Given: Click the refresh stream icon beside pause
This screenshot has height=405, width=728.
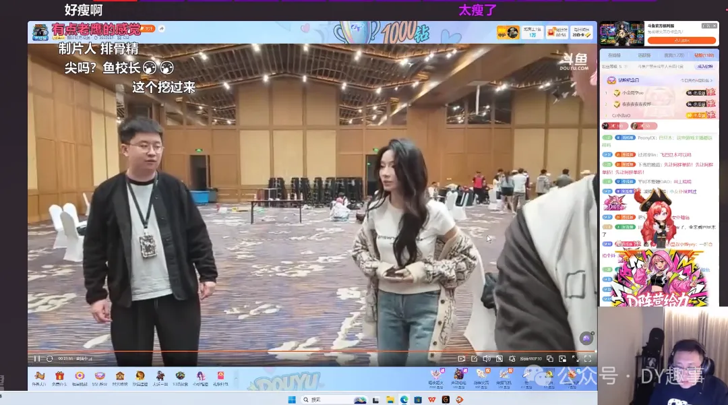Looking at the screenshot, I should tap(50, 359).
